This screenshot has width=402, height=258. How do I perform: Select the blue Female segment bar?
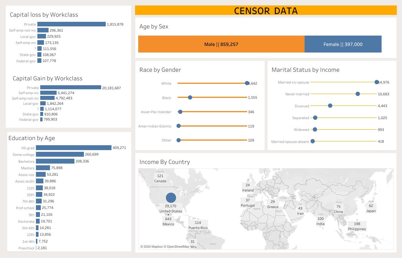coord(343,44)
